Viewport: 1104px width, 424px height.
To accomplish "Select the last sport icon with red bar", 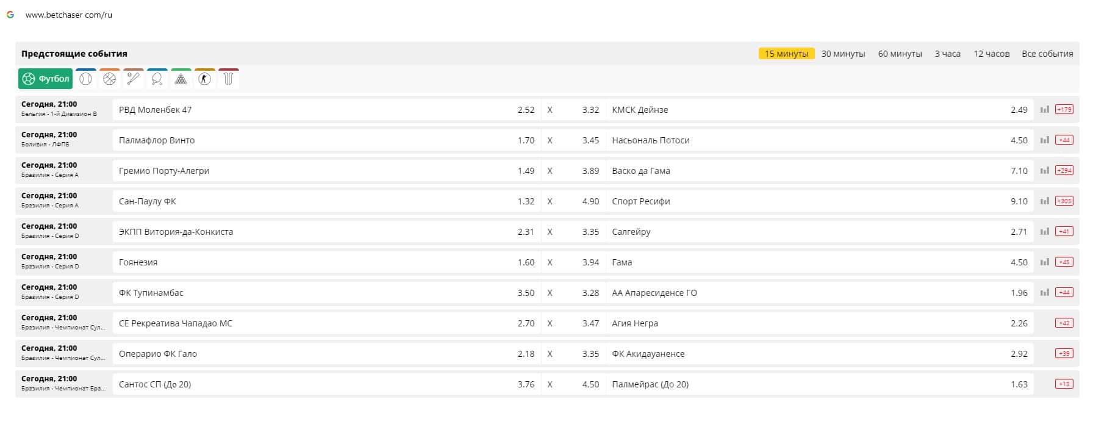I will point(229,79).
